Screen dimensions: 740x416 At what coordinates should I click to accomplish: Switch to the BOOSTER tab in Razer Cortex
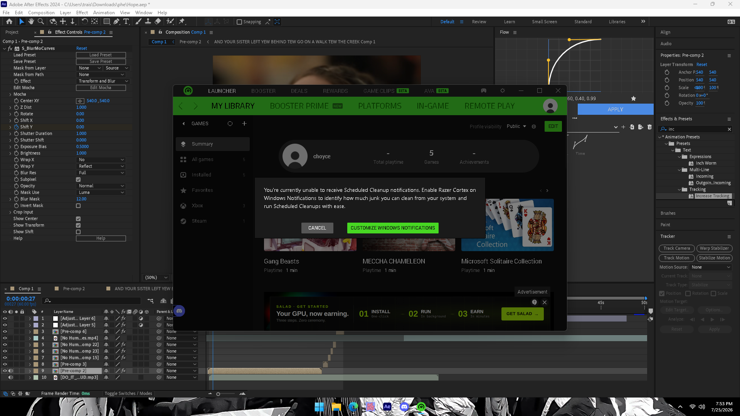263,91
